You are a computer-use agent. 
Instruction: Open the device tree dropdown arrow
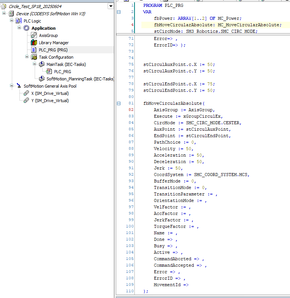pos(111,6)
